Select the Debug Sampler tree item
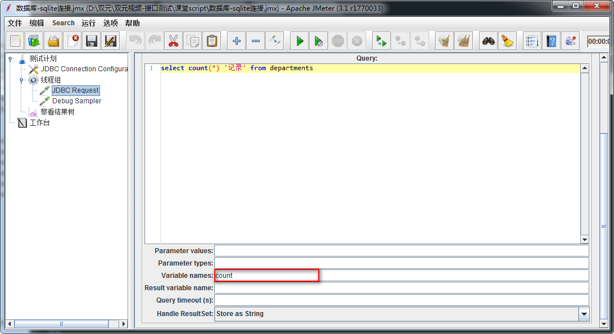Image resolution: width=614 pixels, height=334 pixels. pos(76,101)
